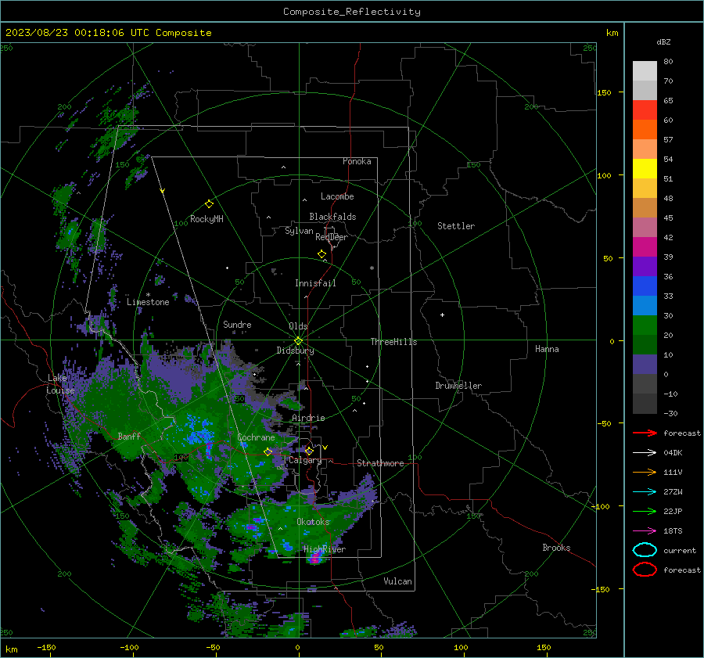Click the bright yellow swatch in dBZ scale

pyautogui.click(x=645, y=168)
